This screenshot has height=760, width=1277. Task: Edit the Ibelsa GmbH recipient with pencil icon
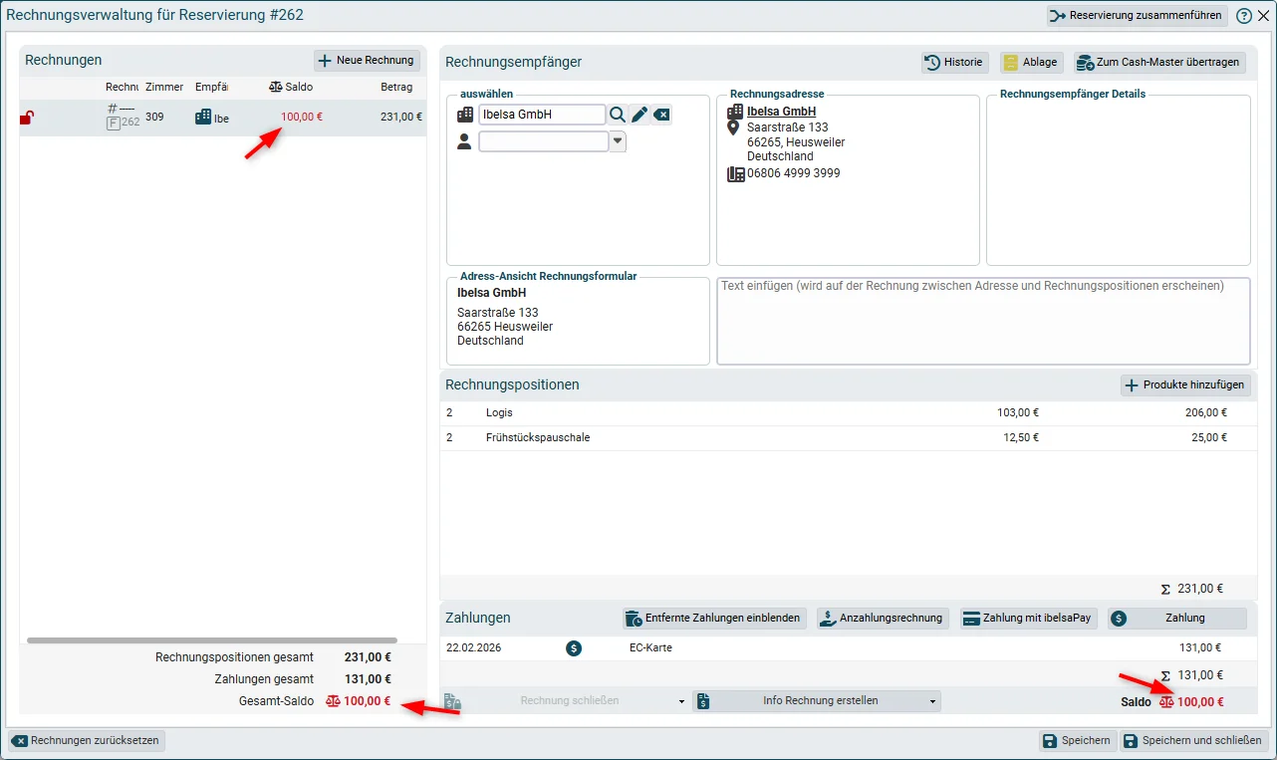click(x=639, y=115)
